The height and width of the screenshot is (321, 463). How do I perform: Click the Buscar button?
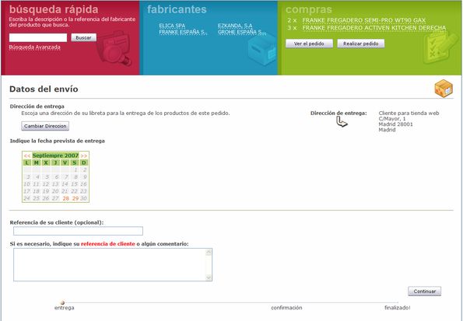pyautogui.click(x=83, y=38)
